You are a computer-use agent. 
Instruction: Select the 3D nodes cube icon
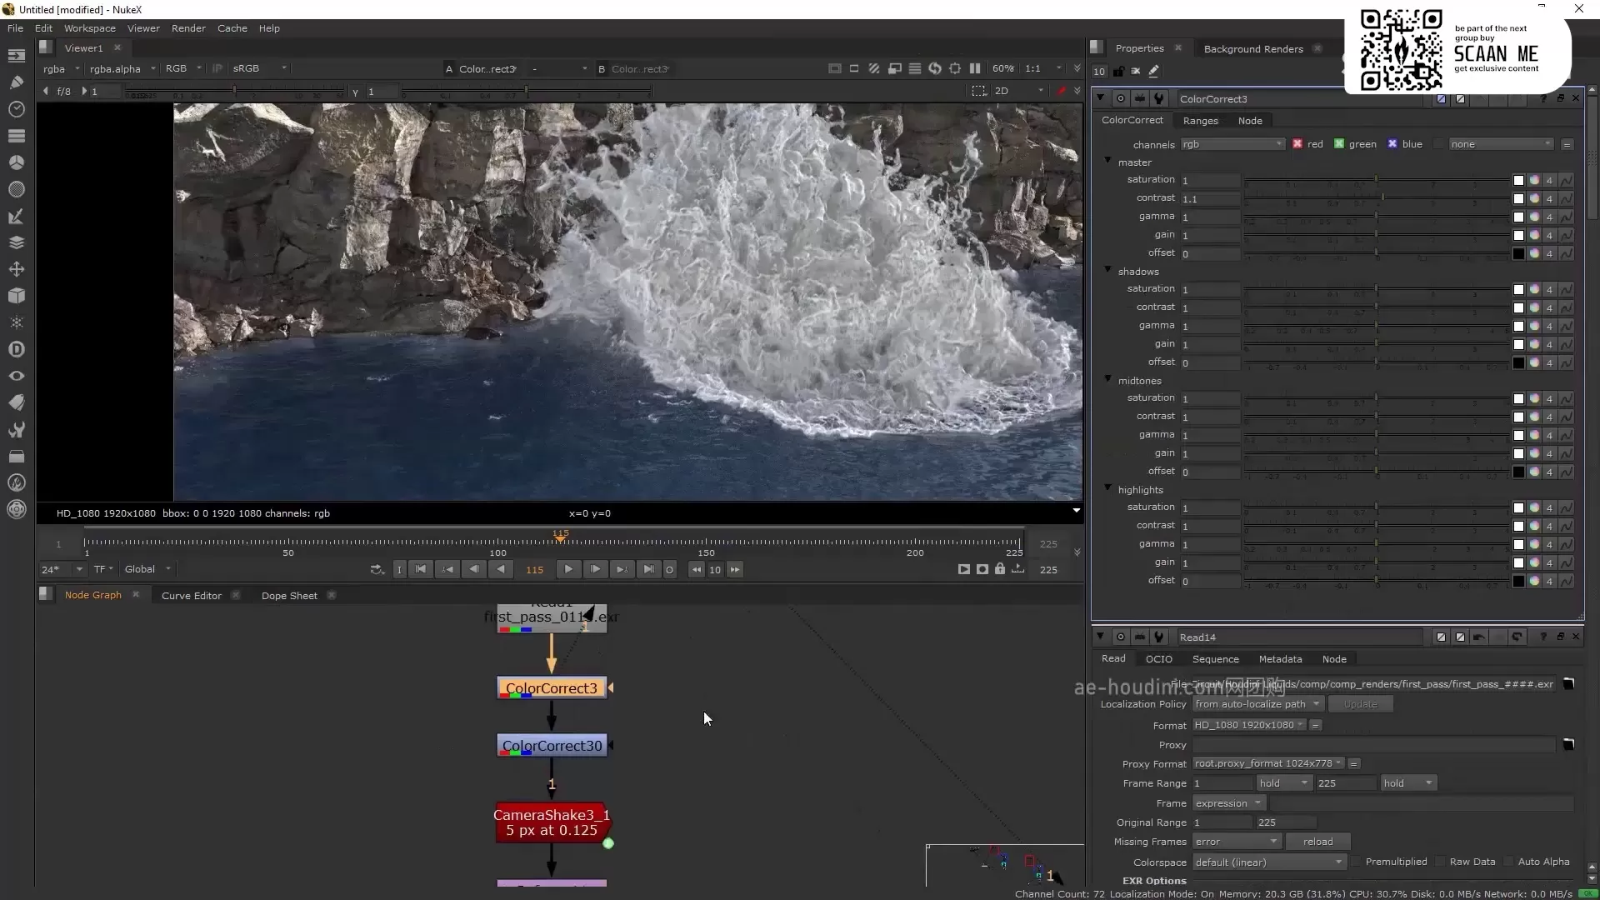pyautogui.click(x=17, y=296)
